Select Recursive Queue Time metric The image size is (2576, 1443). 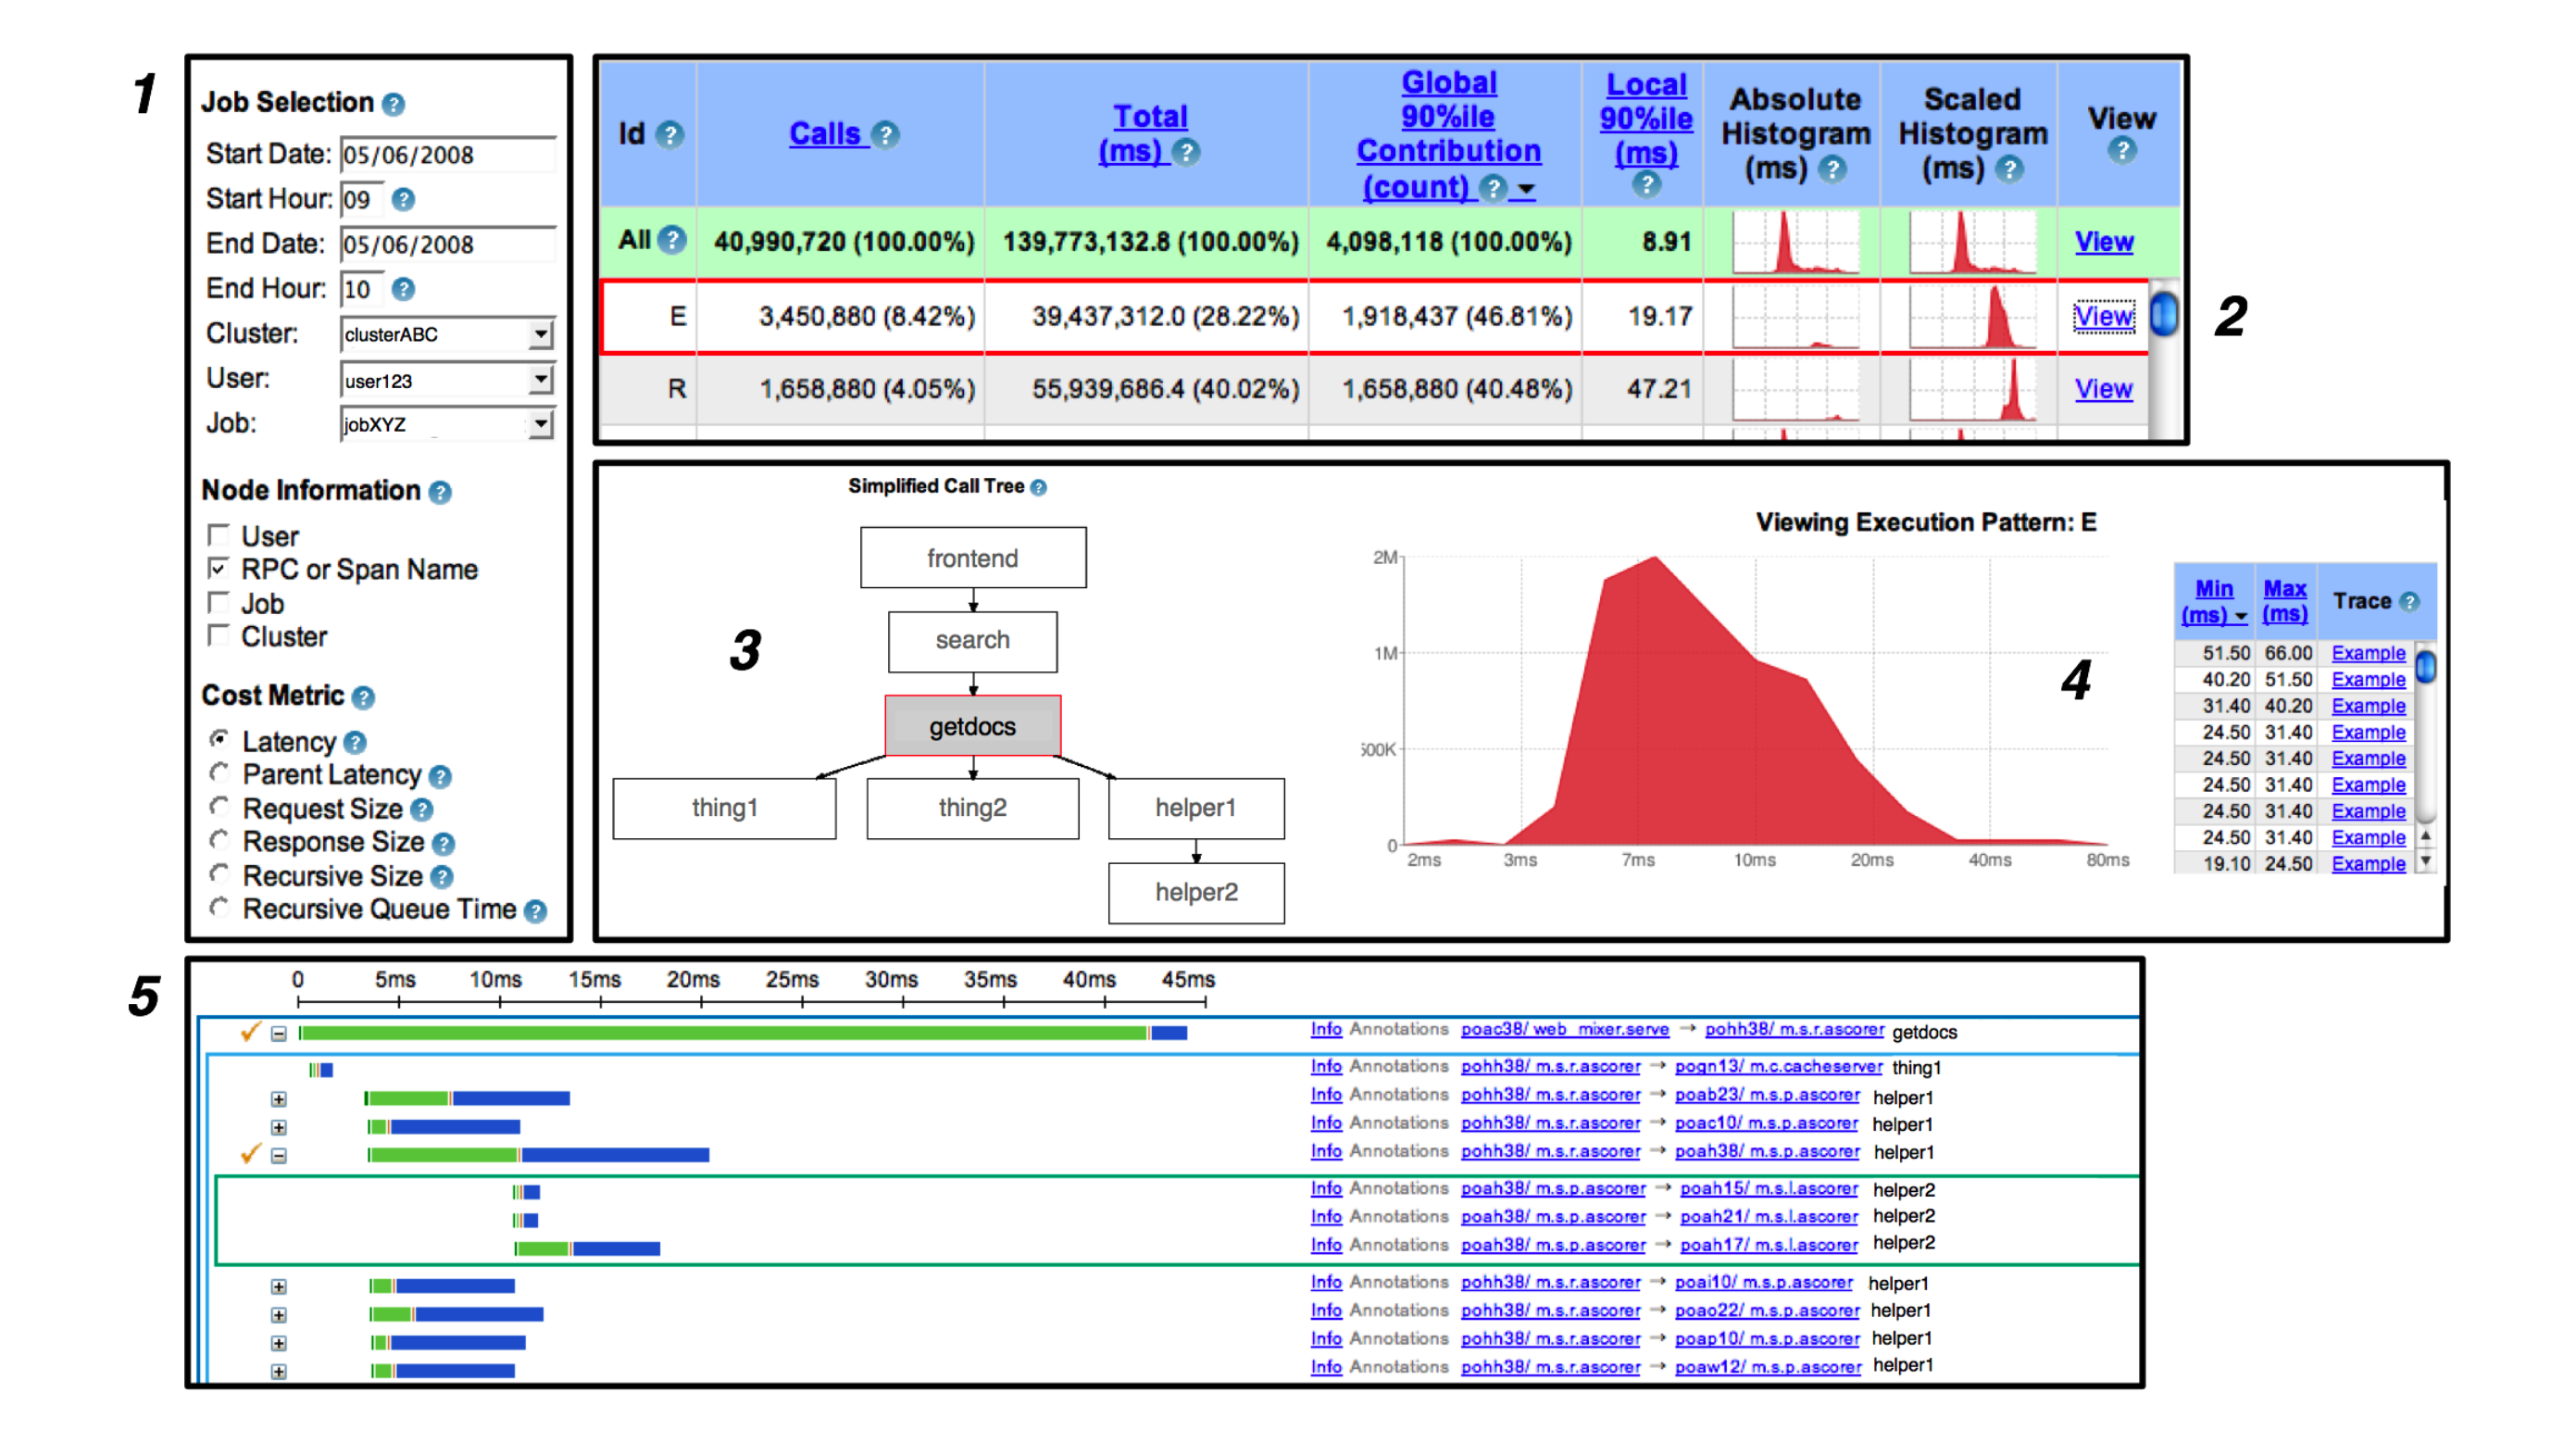click(219, 907)
